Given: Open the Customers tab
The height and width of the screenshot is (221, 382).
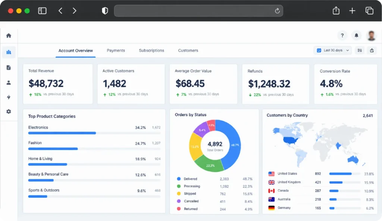Looking at the screenshot, I should click(x=188, y=51).
